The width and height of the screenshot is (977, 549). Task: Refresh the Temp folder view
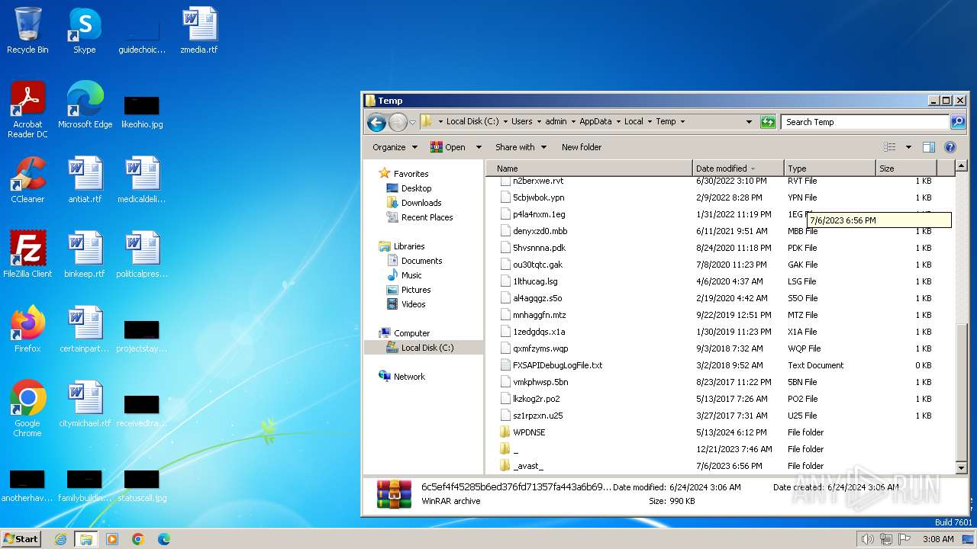(768, 122)
